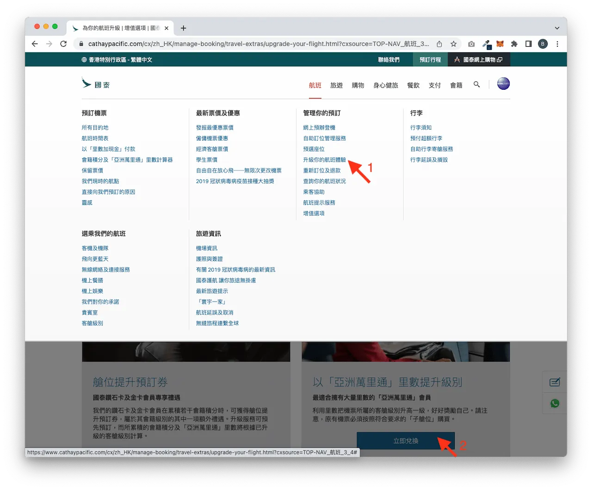
Task: Click the macOS green fullscreen button
Action: click(55, 26)
